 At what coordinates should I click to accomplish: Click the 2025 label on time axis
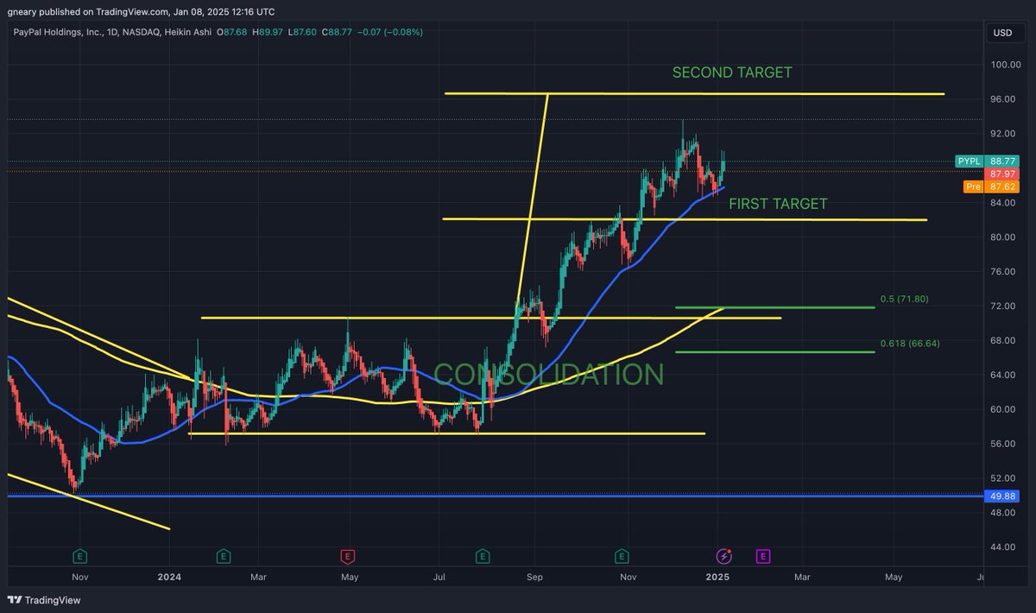click(x=717, y=576)
